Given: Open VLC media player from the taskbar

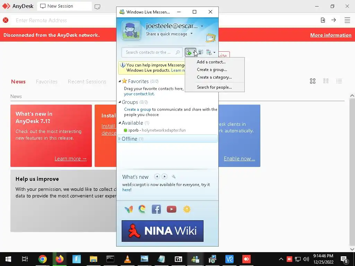Looking at the screenshot, I should pyautogui.click(x=128, y=259).
